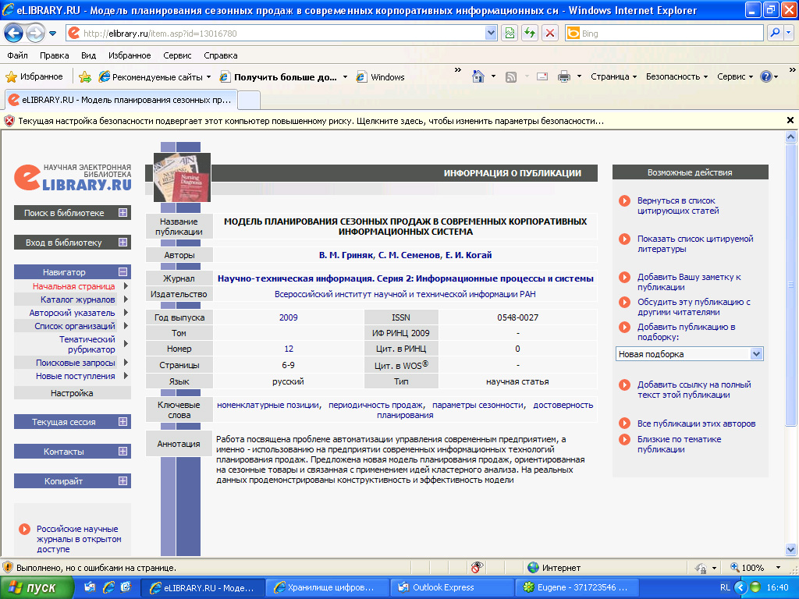Click the Refresh page icon

click(x=530, y=34)
